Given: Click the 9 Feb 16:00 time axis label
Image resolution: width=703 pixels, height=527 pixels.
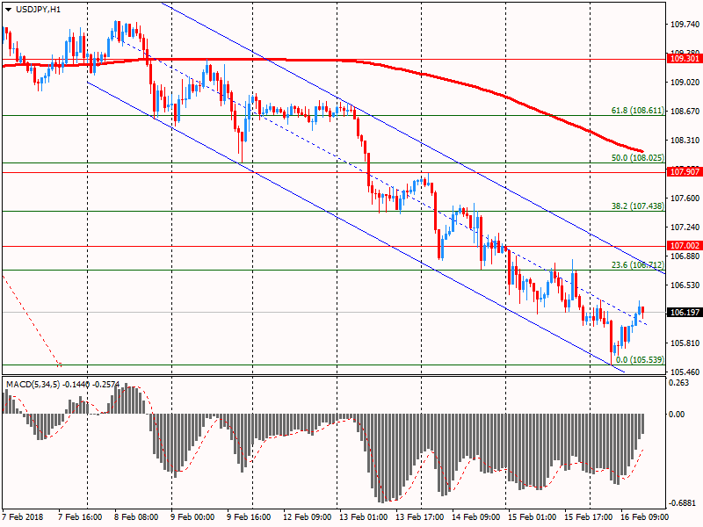Looking at the screenshot, I should click(x=249, y=517).
